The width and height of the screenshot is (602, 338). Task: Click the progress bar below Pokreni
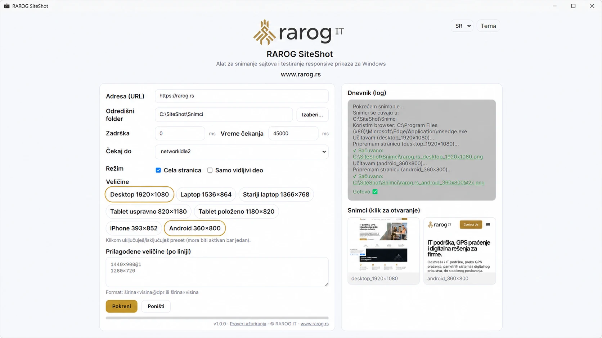217,318
